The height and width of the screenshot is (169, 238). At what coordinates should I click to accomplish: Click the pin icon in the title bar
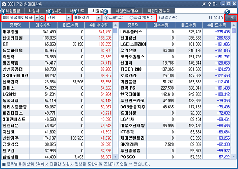[x=204, y=4]
